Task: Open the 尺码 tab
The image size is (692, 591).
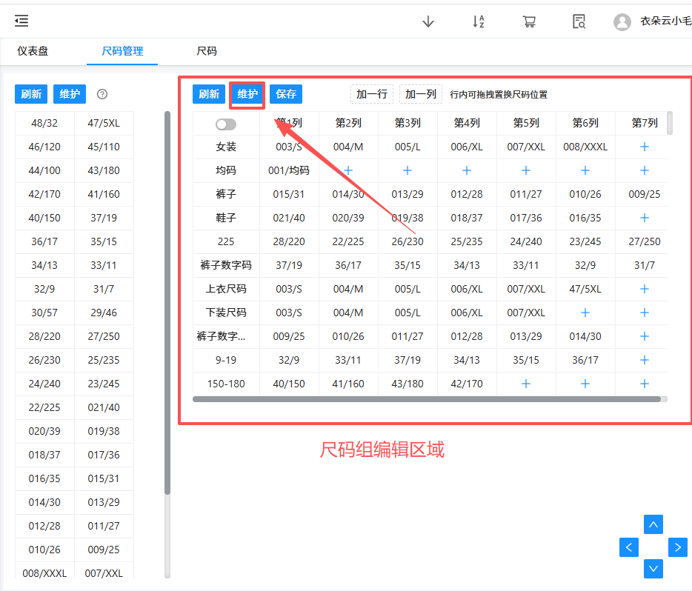Action: (x=206, y=51)
